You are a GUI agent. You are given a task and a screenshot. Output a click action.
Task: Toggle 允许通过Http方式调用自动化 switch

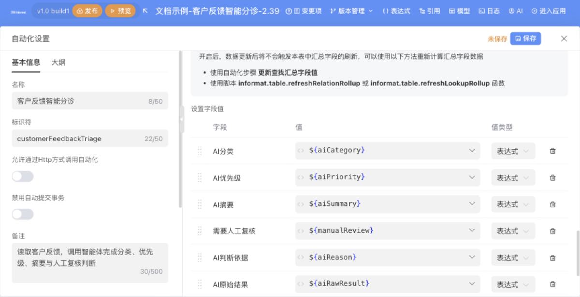click(x=23, y=176)
